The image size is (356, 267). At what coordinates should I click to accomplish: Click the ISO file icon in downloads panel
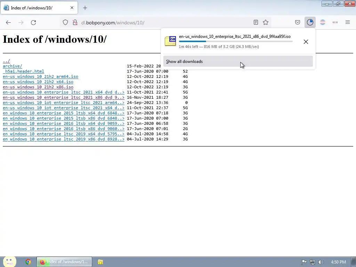coord(170,41)
